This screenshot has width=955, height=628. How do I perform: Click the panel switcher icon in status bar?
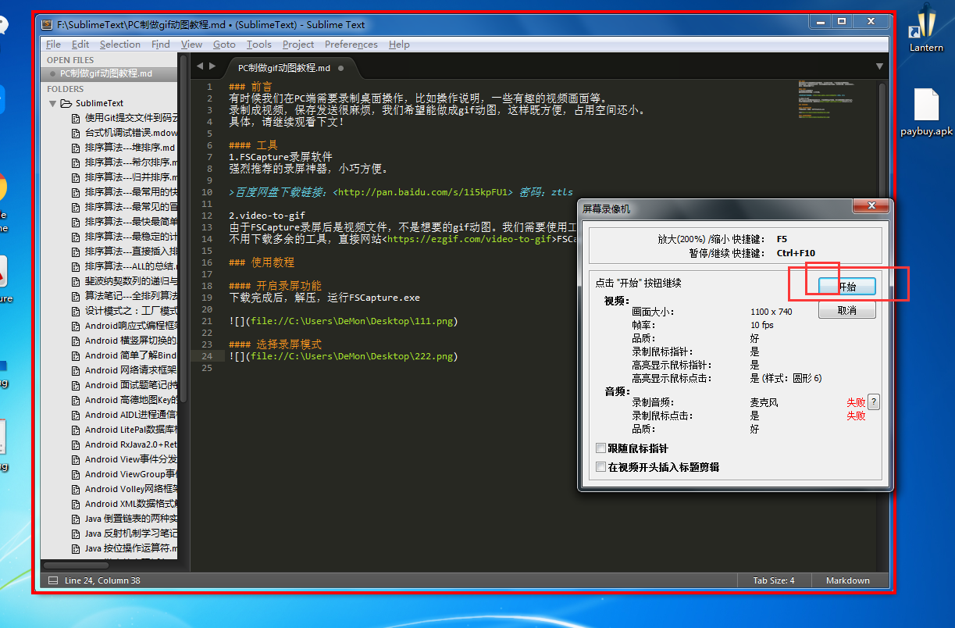(53, 580)
